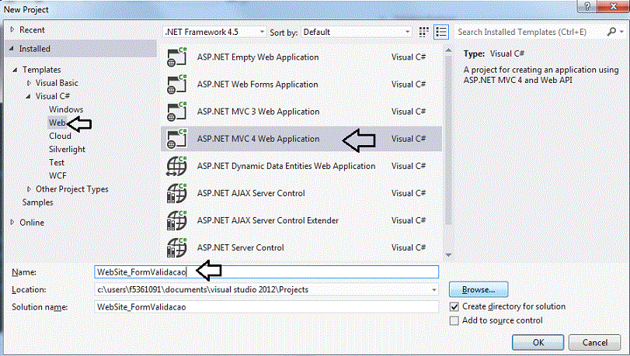Collapse the Templates tree node
Screen dimensions: 630x356
click(x=15, y=70)
